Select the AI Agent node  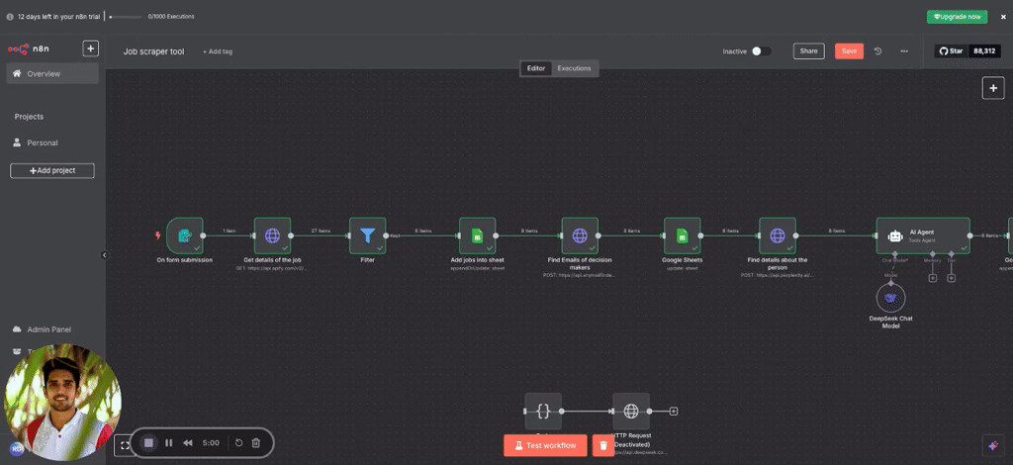tap(923, 235)
